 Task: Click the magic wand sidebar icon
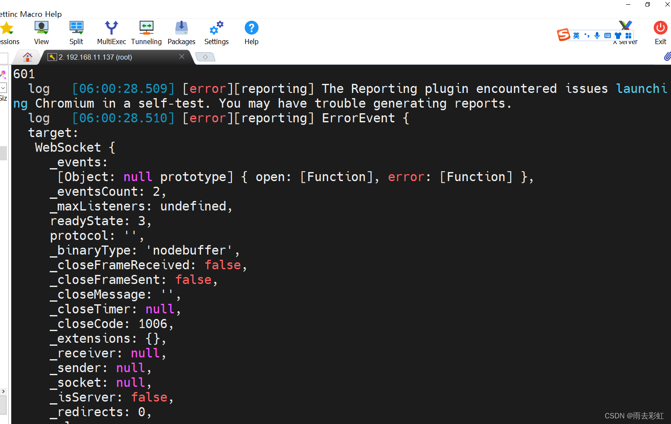pyautogui.click(x=3, y=74)
